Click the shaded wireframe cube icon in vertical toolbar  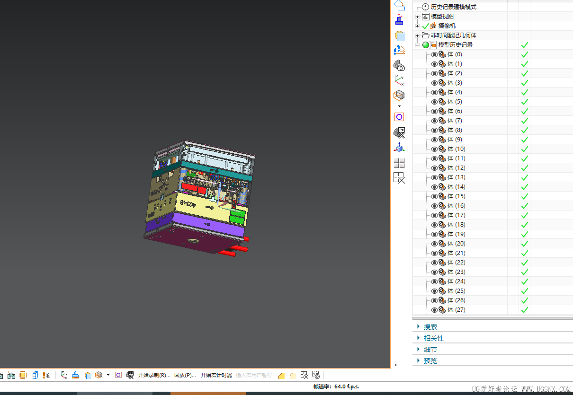[399, 96]
